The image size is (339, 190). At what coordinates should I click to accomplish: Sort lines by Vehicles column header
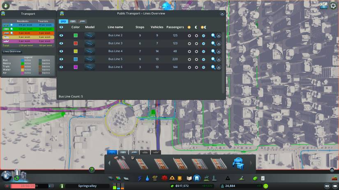(x=157, y=27)
